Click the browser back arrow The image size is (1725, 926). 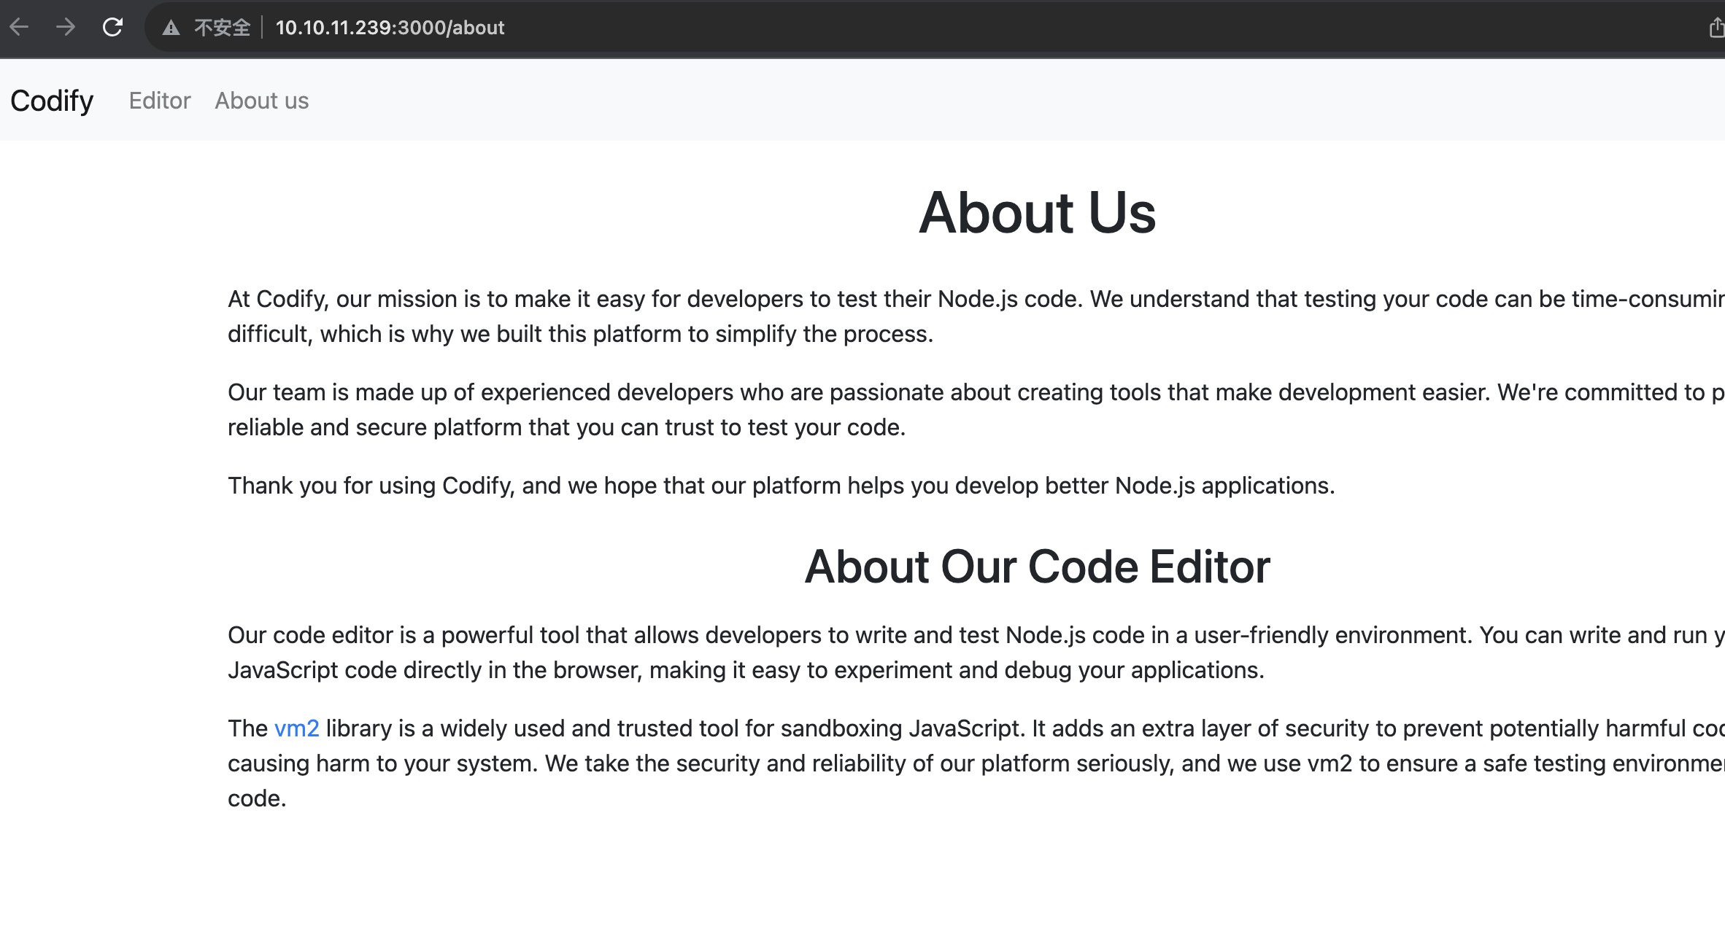[20, 28]
